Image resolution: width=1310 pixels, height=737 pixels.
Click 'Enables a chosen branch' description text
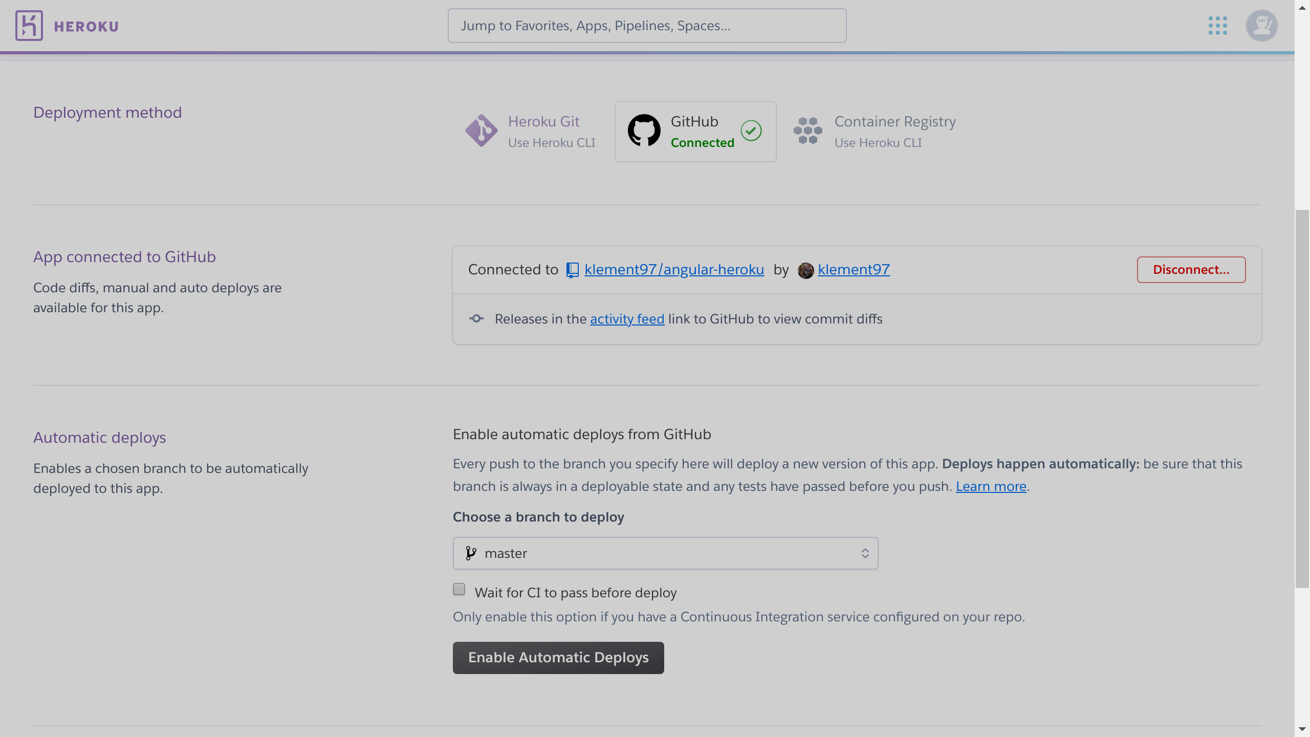(171, 479)
